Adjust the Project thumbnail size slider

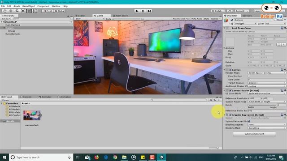(x=213, y=148)
